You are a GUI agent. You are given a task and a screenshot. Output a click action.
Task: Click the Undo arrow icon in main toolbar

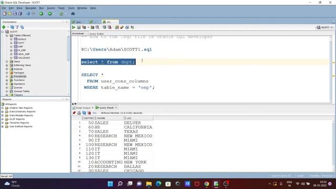(x=28, y=14)
